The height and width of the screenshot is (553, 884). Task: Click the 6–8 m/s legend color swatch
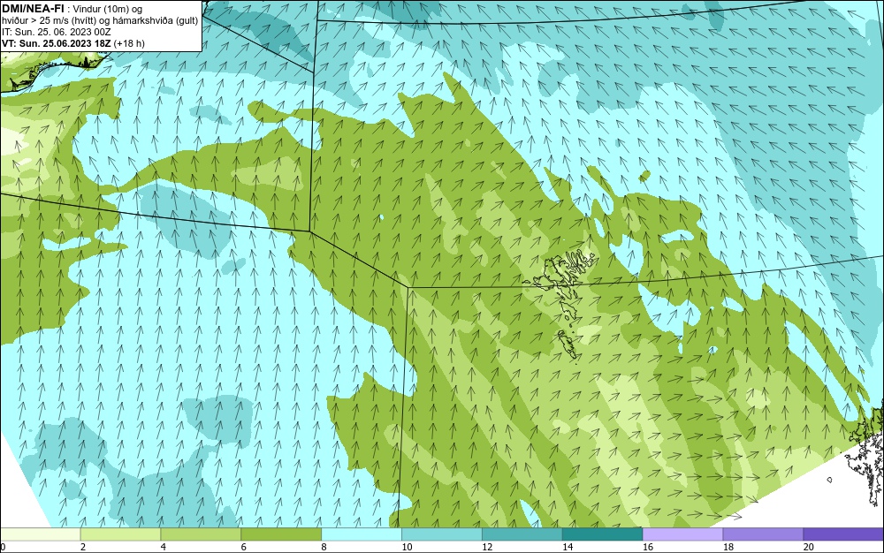click(x=281, y=534)
